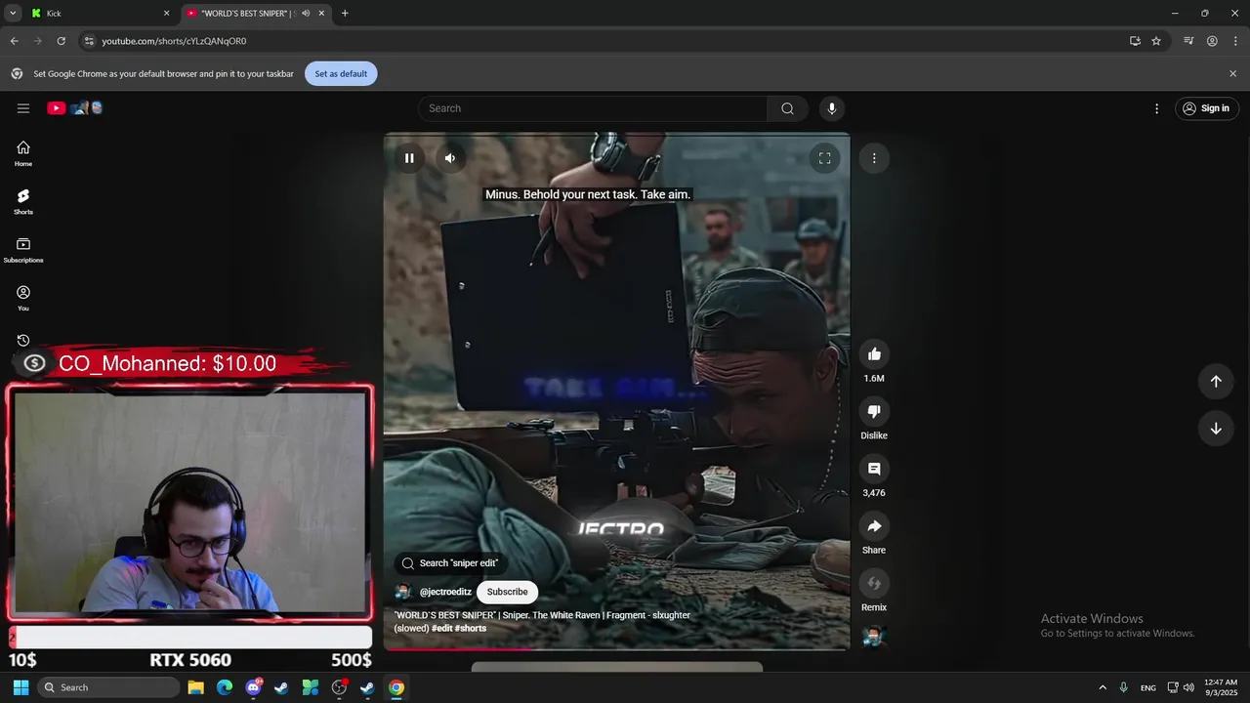The width and height of the screenshot is (1250, 703).
Task: Dislike the Shorts video
Action: [x=874, y=412]
